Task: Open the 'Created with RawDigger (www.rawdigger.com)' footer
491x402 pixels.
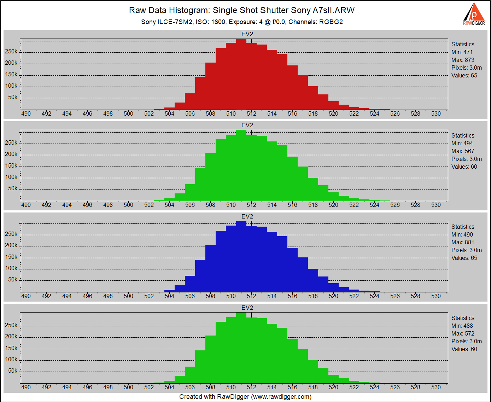Action: click(x=245, y=397)
